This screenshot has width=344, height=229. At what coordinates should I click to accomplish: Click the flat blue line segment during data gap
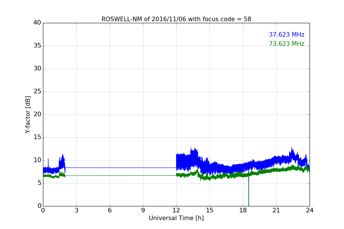[x=121, y=168]
